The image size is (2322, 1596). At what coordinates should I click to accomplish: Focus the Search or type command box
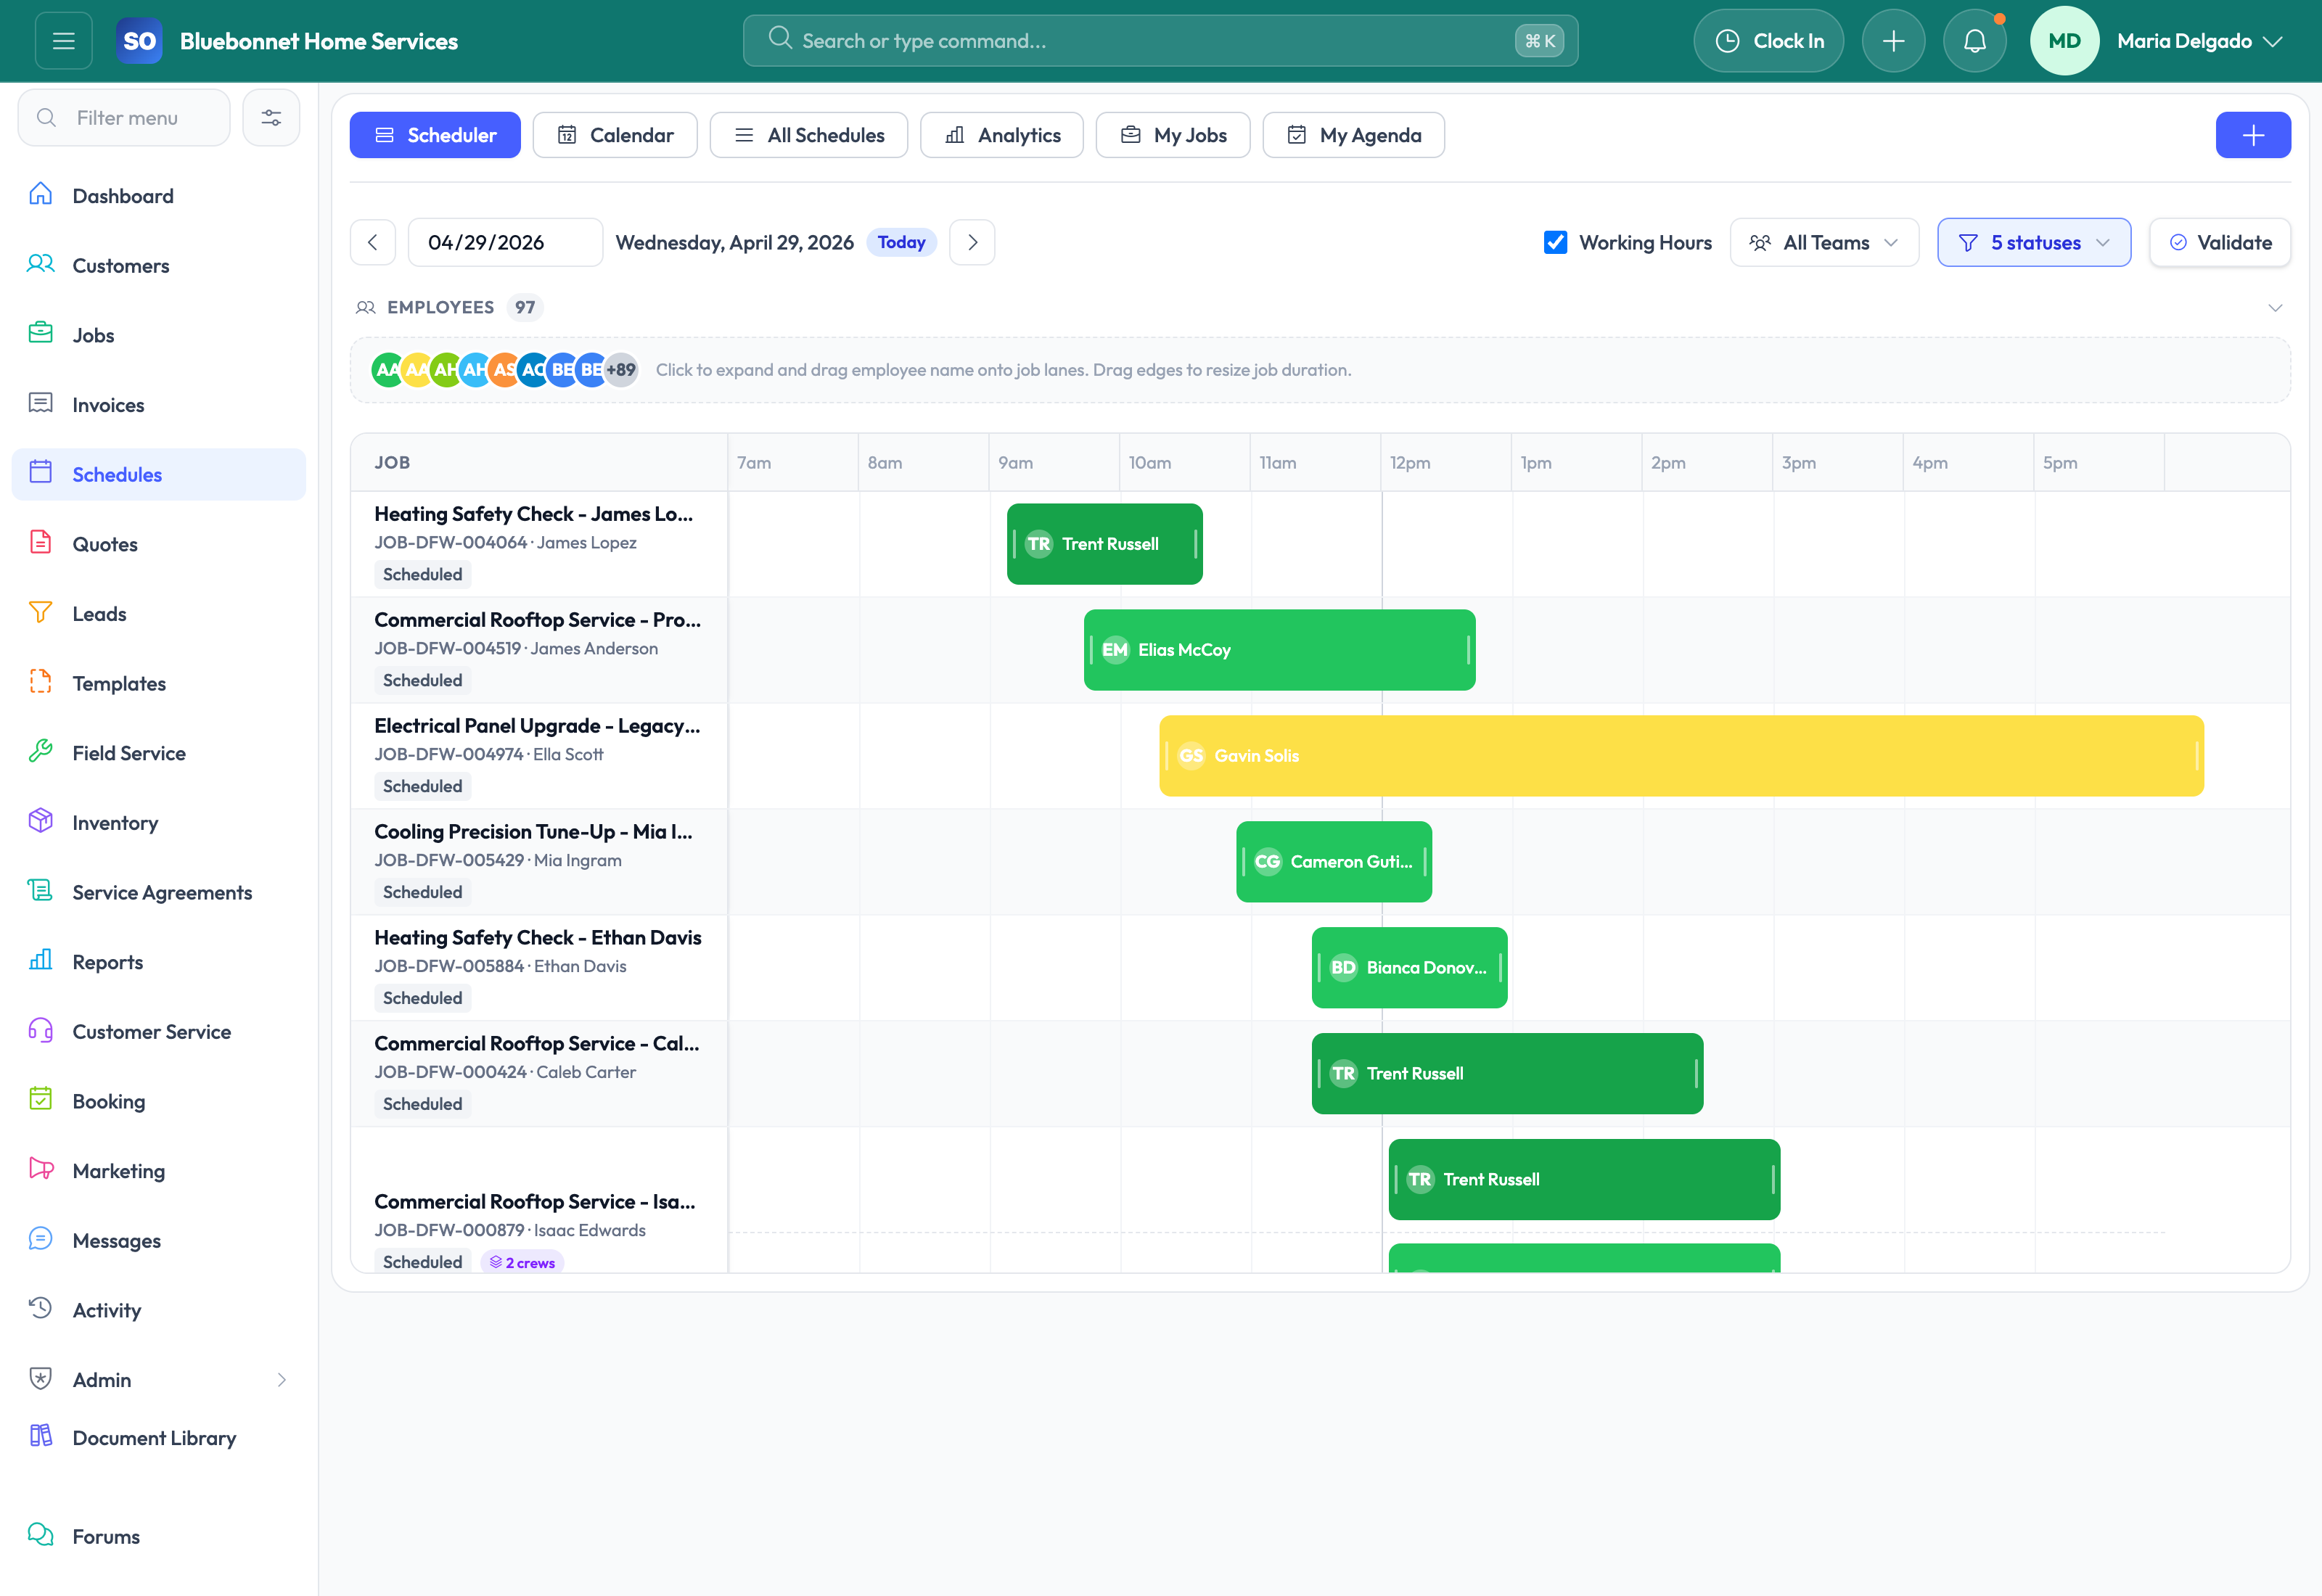pos(1160,41)
